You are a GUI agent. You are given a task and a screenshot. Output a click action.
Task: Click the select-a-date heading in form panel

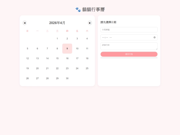coord(108,22)
